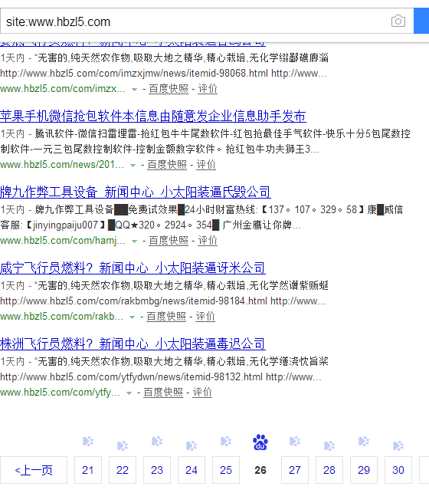
Task: Open 百度快照 for the ytfy result
Action: (163, 393)
